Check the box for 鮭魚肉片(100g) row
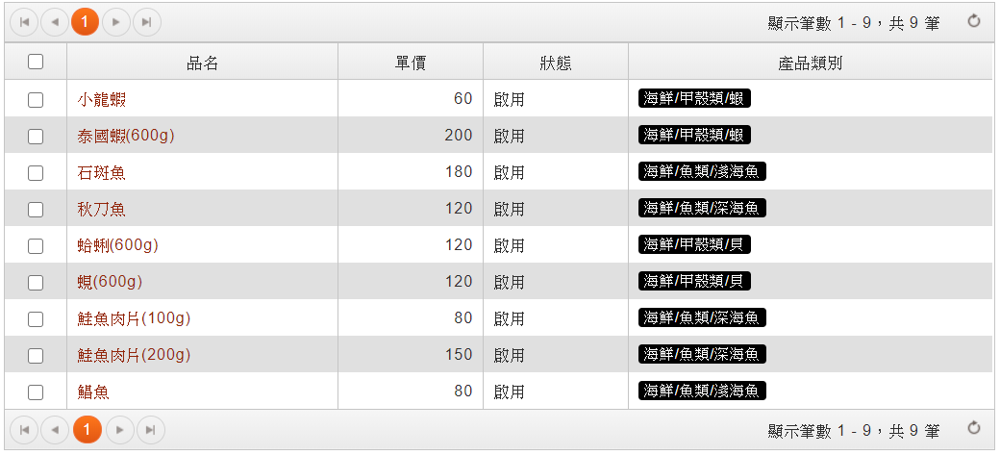Image resolution: width=1000 pixels, height=455 pixels. point(36,318)
